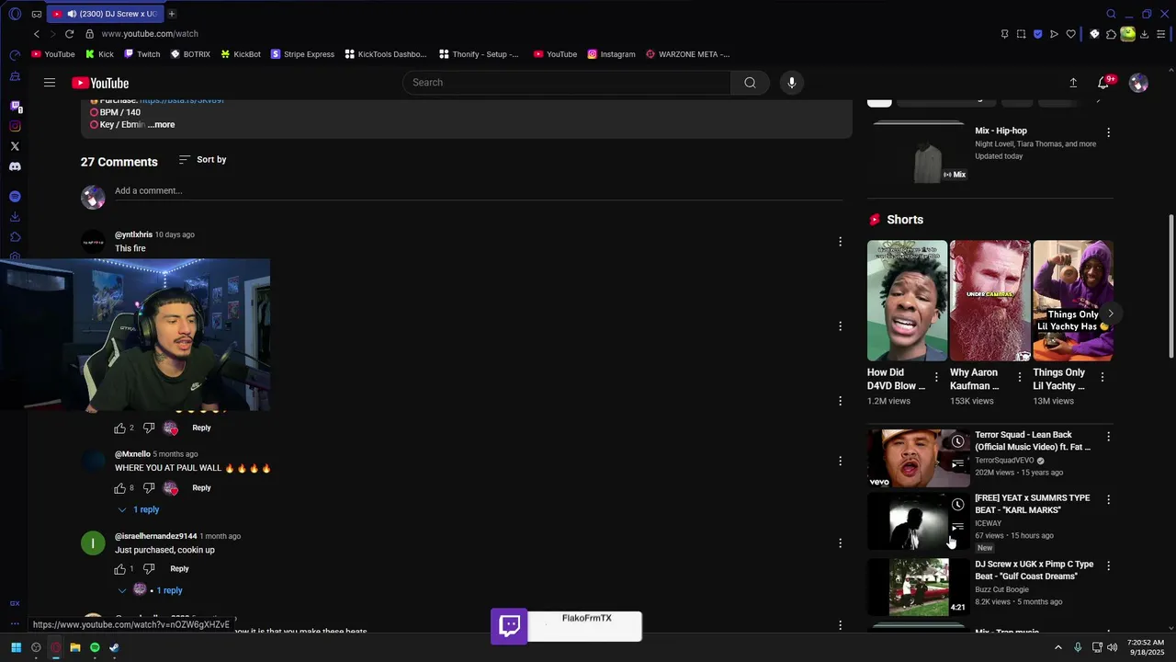Reload the page in the browser

[x=69, y=34]
